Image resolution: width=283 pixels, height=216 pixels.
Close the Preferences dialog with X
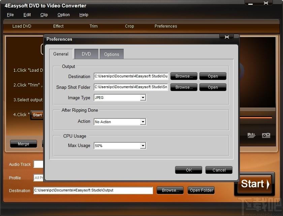click(227, 37)
